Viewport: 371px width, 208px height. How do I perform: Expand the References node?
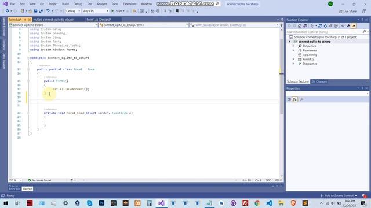[x=293, y=50]
